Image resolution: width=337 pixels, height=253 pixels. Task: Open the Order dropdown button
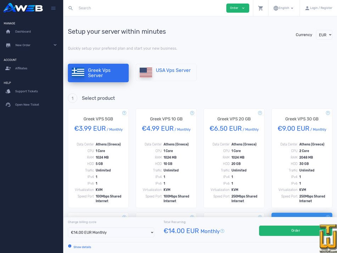(x=238, y=8)
